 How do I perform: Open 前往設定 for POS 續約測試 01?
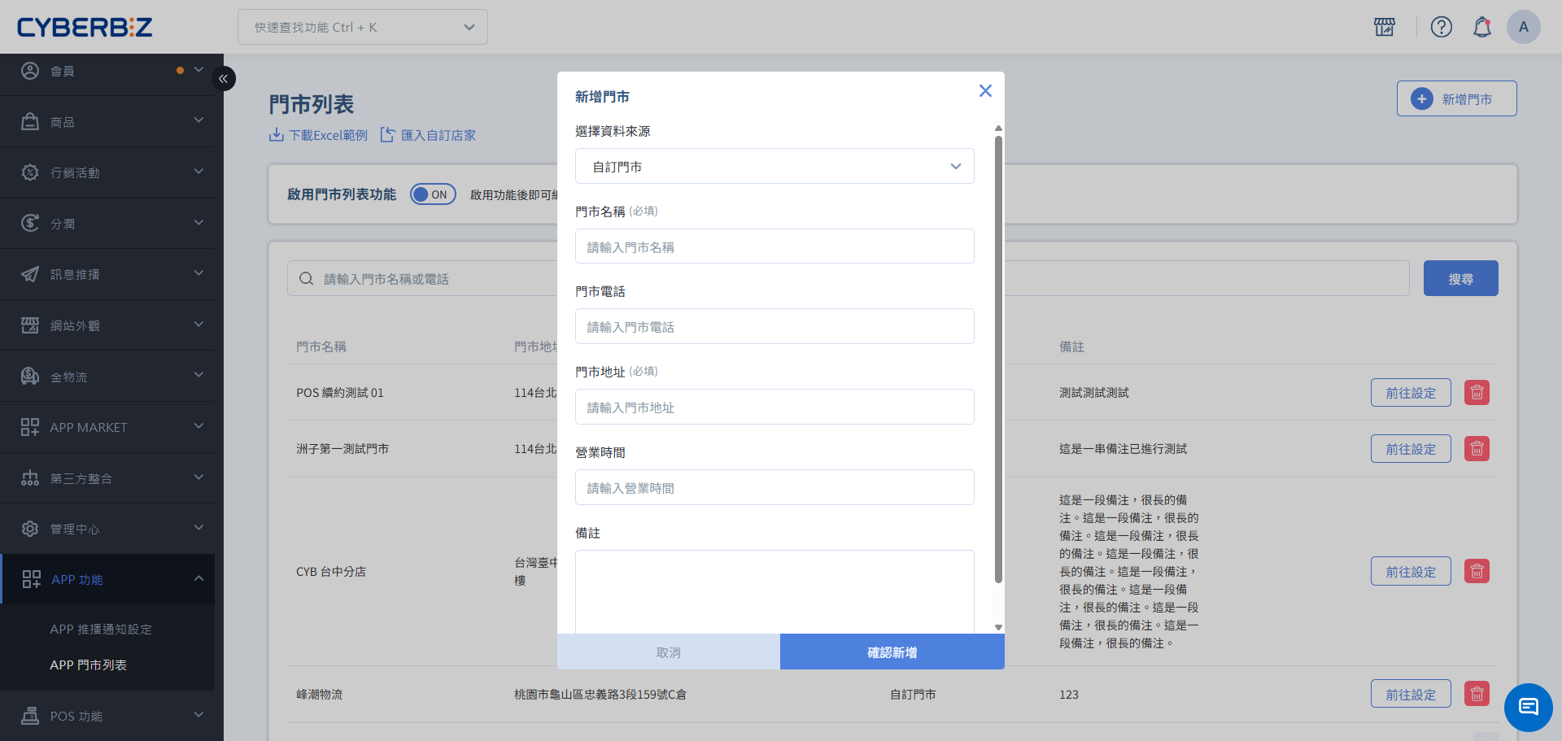(x=1411, y=392)
